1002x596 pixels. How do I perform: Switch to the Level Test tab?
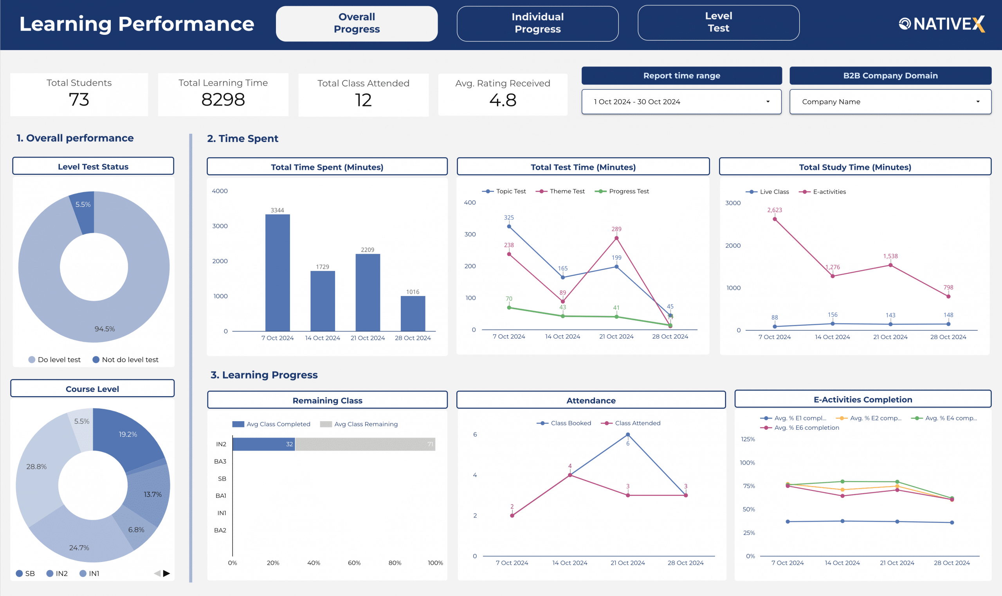(x=718, y=23)
